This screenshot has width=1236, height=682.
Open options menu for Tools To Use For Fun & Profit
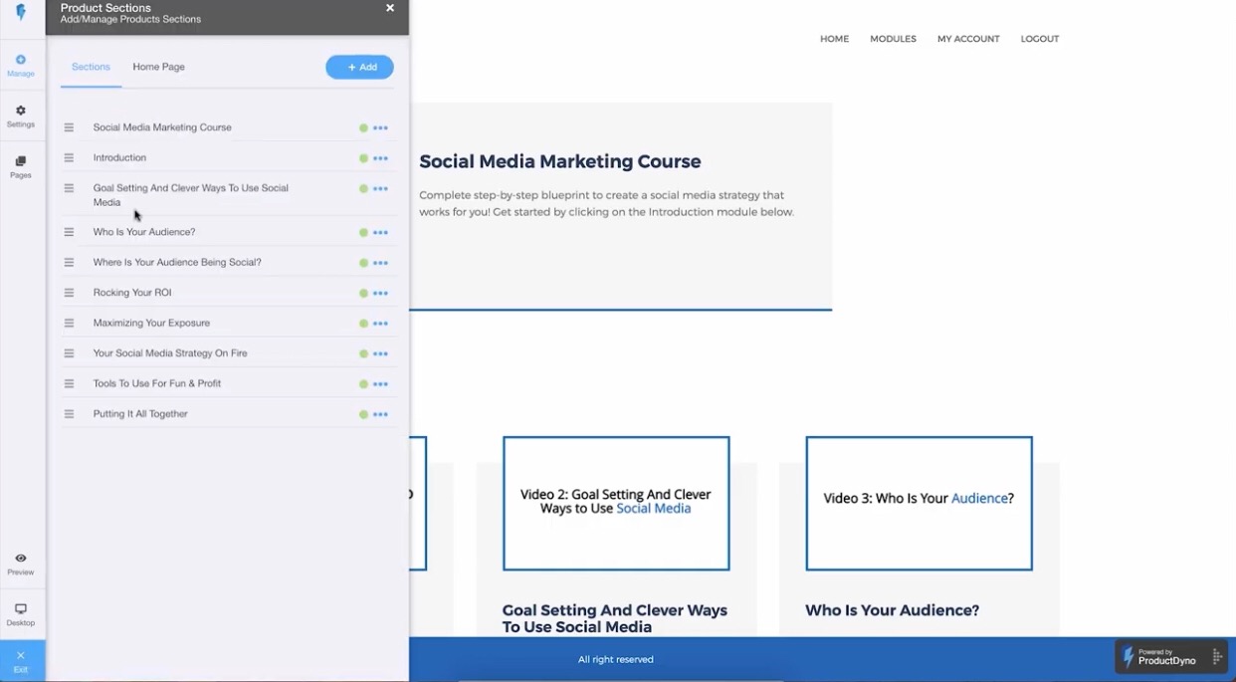click(x=380, y=384)
